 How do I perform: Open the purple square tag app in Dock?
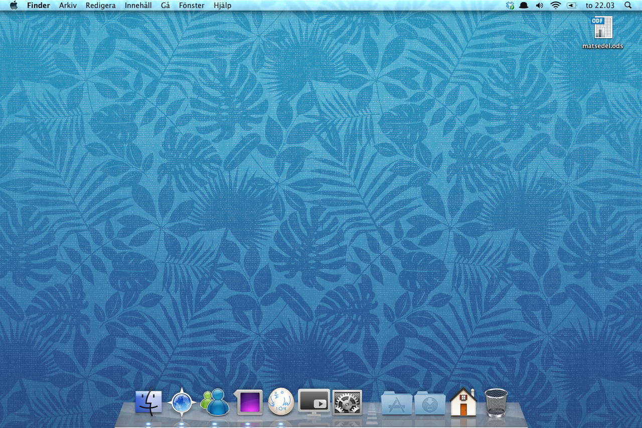coord(249,402)
